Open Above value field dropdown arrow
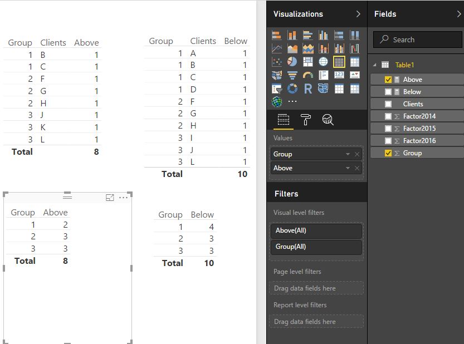 coord(348,168)
